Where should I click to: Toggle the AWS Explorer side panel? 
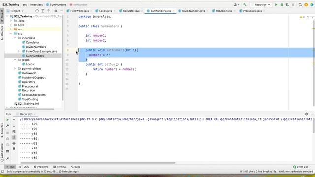(x=2, y=152)
